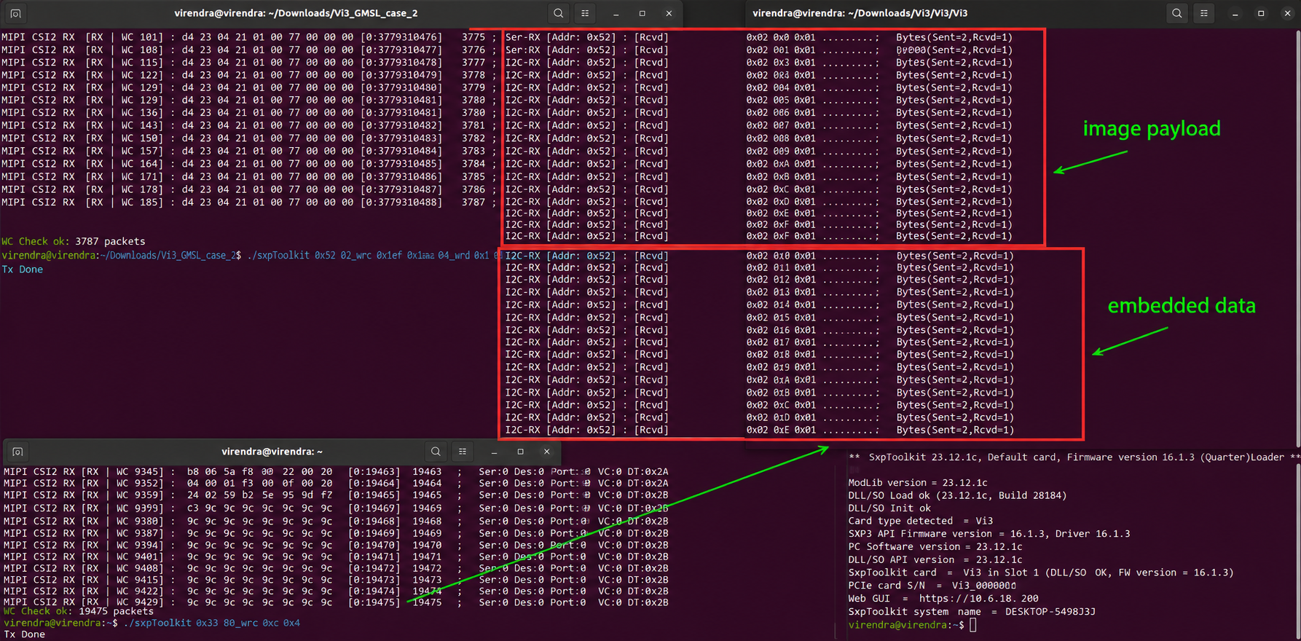Minimize the Vi3_GMSL_case_2 terminal window
The width and height of the screenshot is (1301, 641).
(616, 13)
